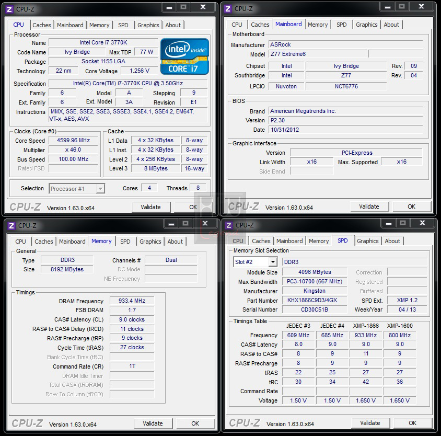Switch to Caches tab in the CPU window
This screenshot has width=441, height=436.
(x=42, y=25)
